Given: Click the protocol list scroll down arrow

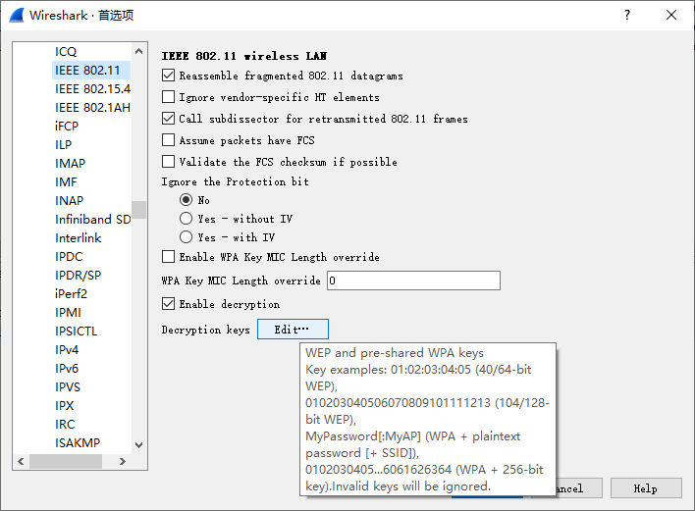Looking at the screenshot, I should [138, 445].
